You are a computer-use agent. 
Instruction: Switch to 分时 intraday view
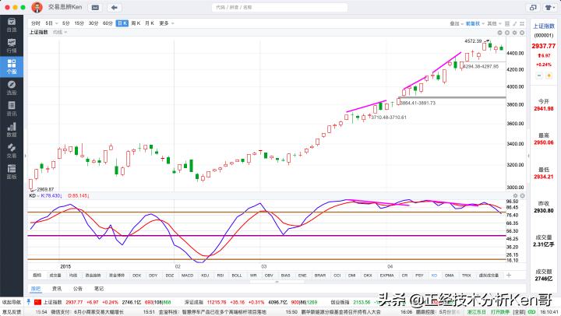tap(35, 23)
